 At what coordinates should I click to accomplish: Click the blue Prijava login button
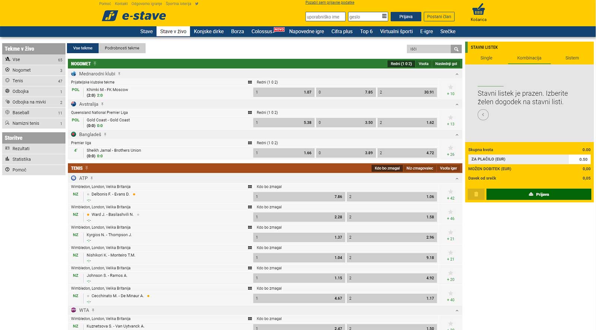(x=406, y=16)
